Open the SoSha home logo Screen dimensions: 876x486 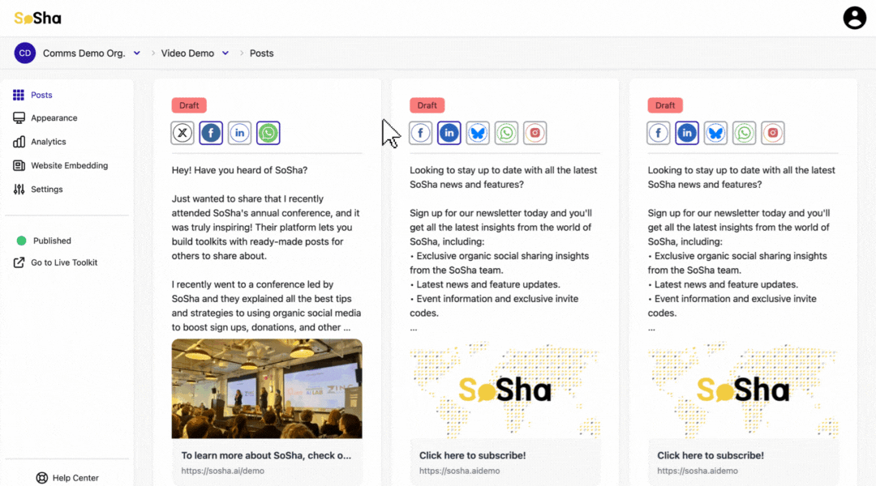click(x=37, y=19)
